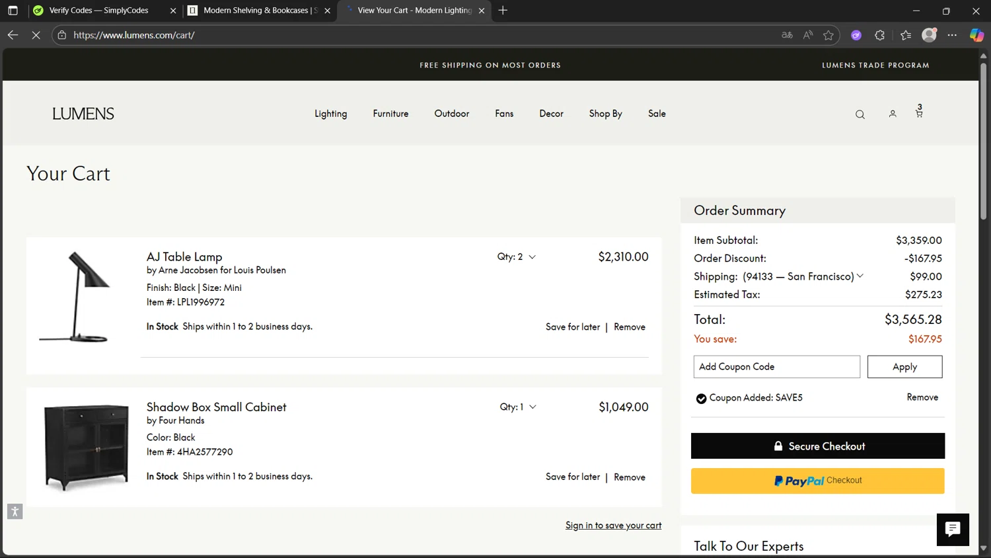Open the Copilot sidebar icon
Screen dimensions: 991x558
coord(976,35)
